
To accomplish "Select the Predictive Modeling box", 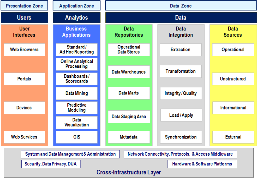I will click(x=77, y=108).
